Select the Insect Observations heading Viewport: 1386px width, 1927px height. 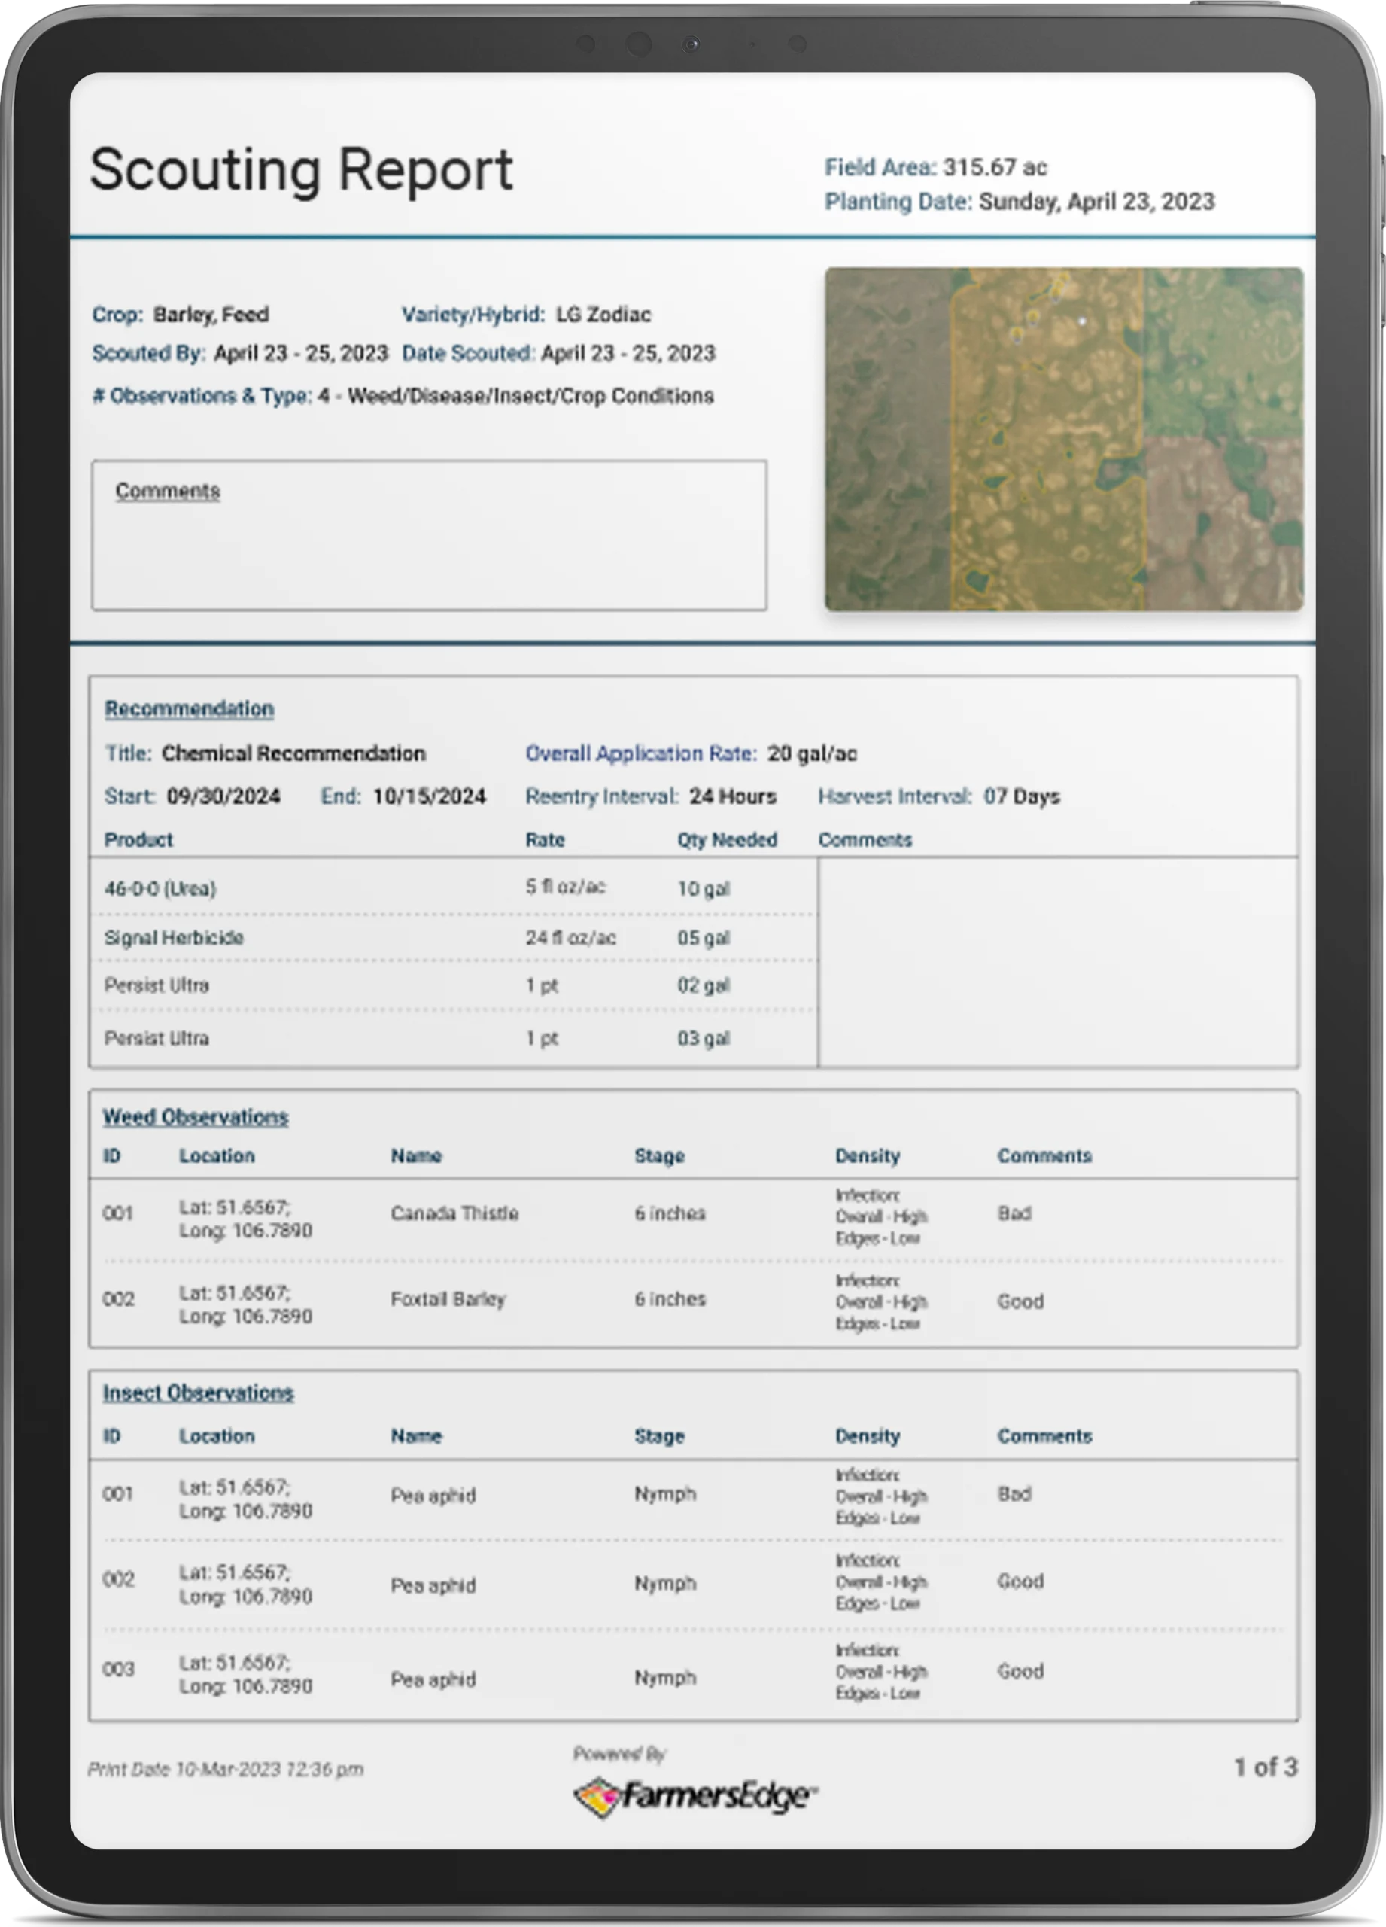pyautogui.click(x=198, y=1393)
